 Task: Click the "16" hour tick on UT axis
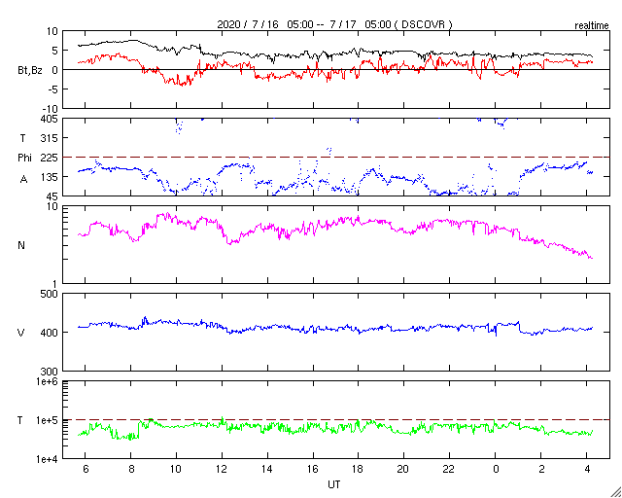pyautogui.click(x=313, y=469)
